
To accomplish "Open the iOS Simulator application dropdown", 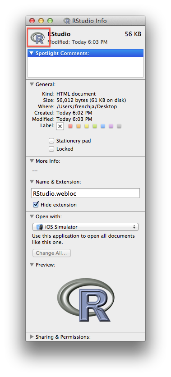I will click(85, 227).
